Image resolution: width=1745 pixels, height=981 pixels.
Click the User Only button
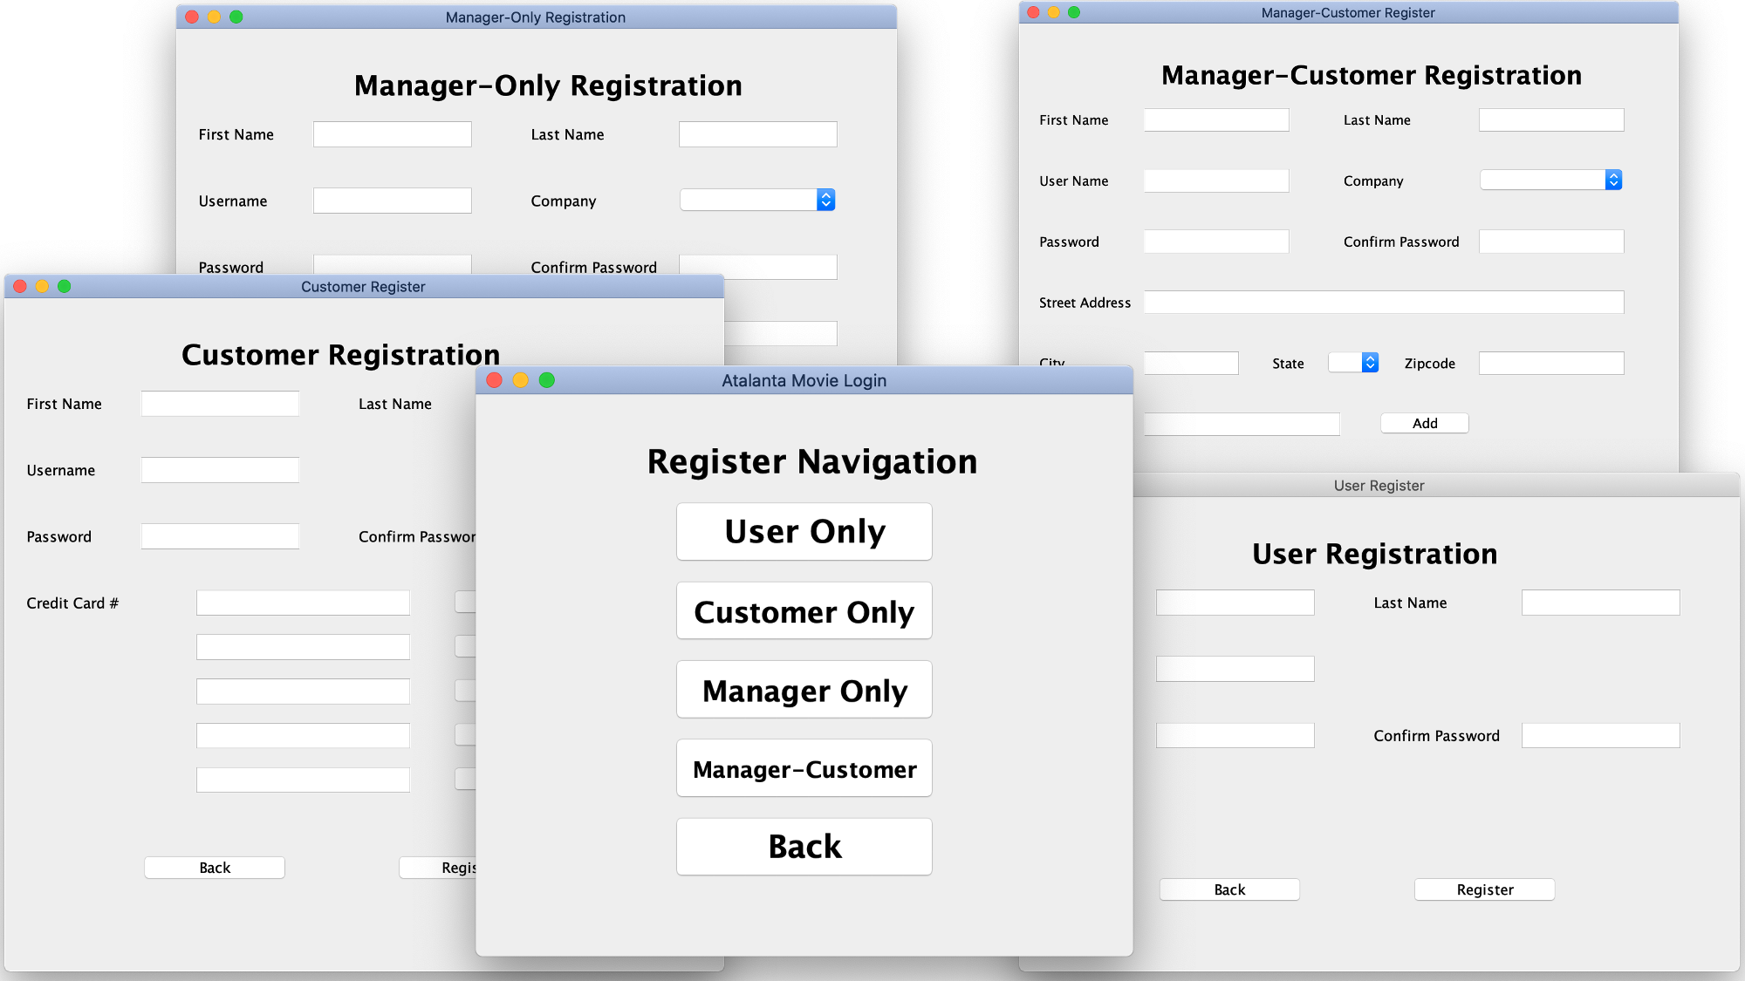pos(804,531)
